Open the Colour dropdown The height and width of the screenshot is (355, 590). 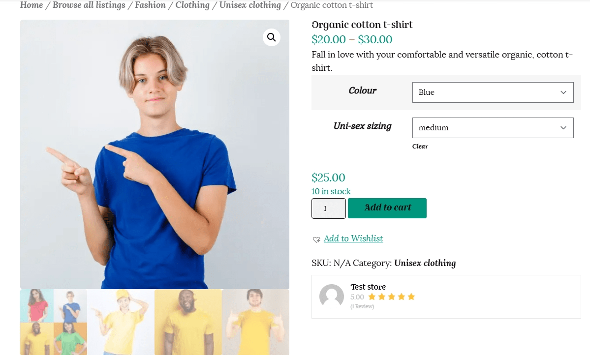pos(493,92)
